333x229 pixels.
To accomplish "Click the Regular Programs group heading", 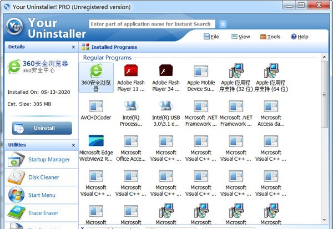I will [107, 58].
